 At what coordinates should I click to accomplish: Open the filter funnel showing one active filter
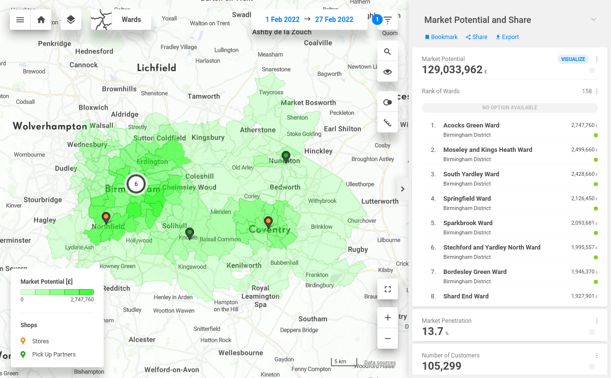(387, 20)
